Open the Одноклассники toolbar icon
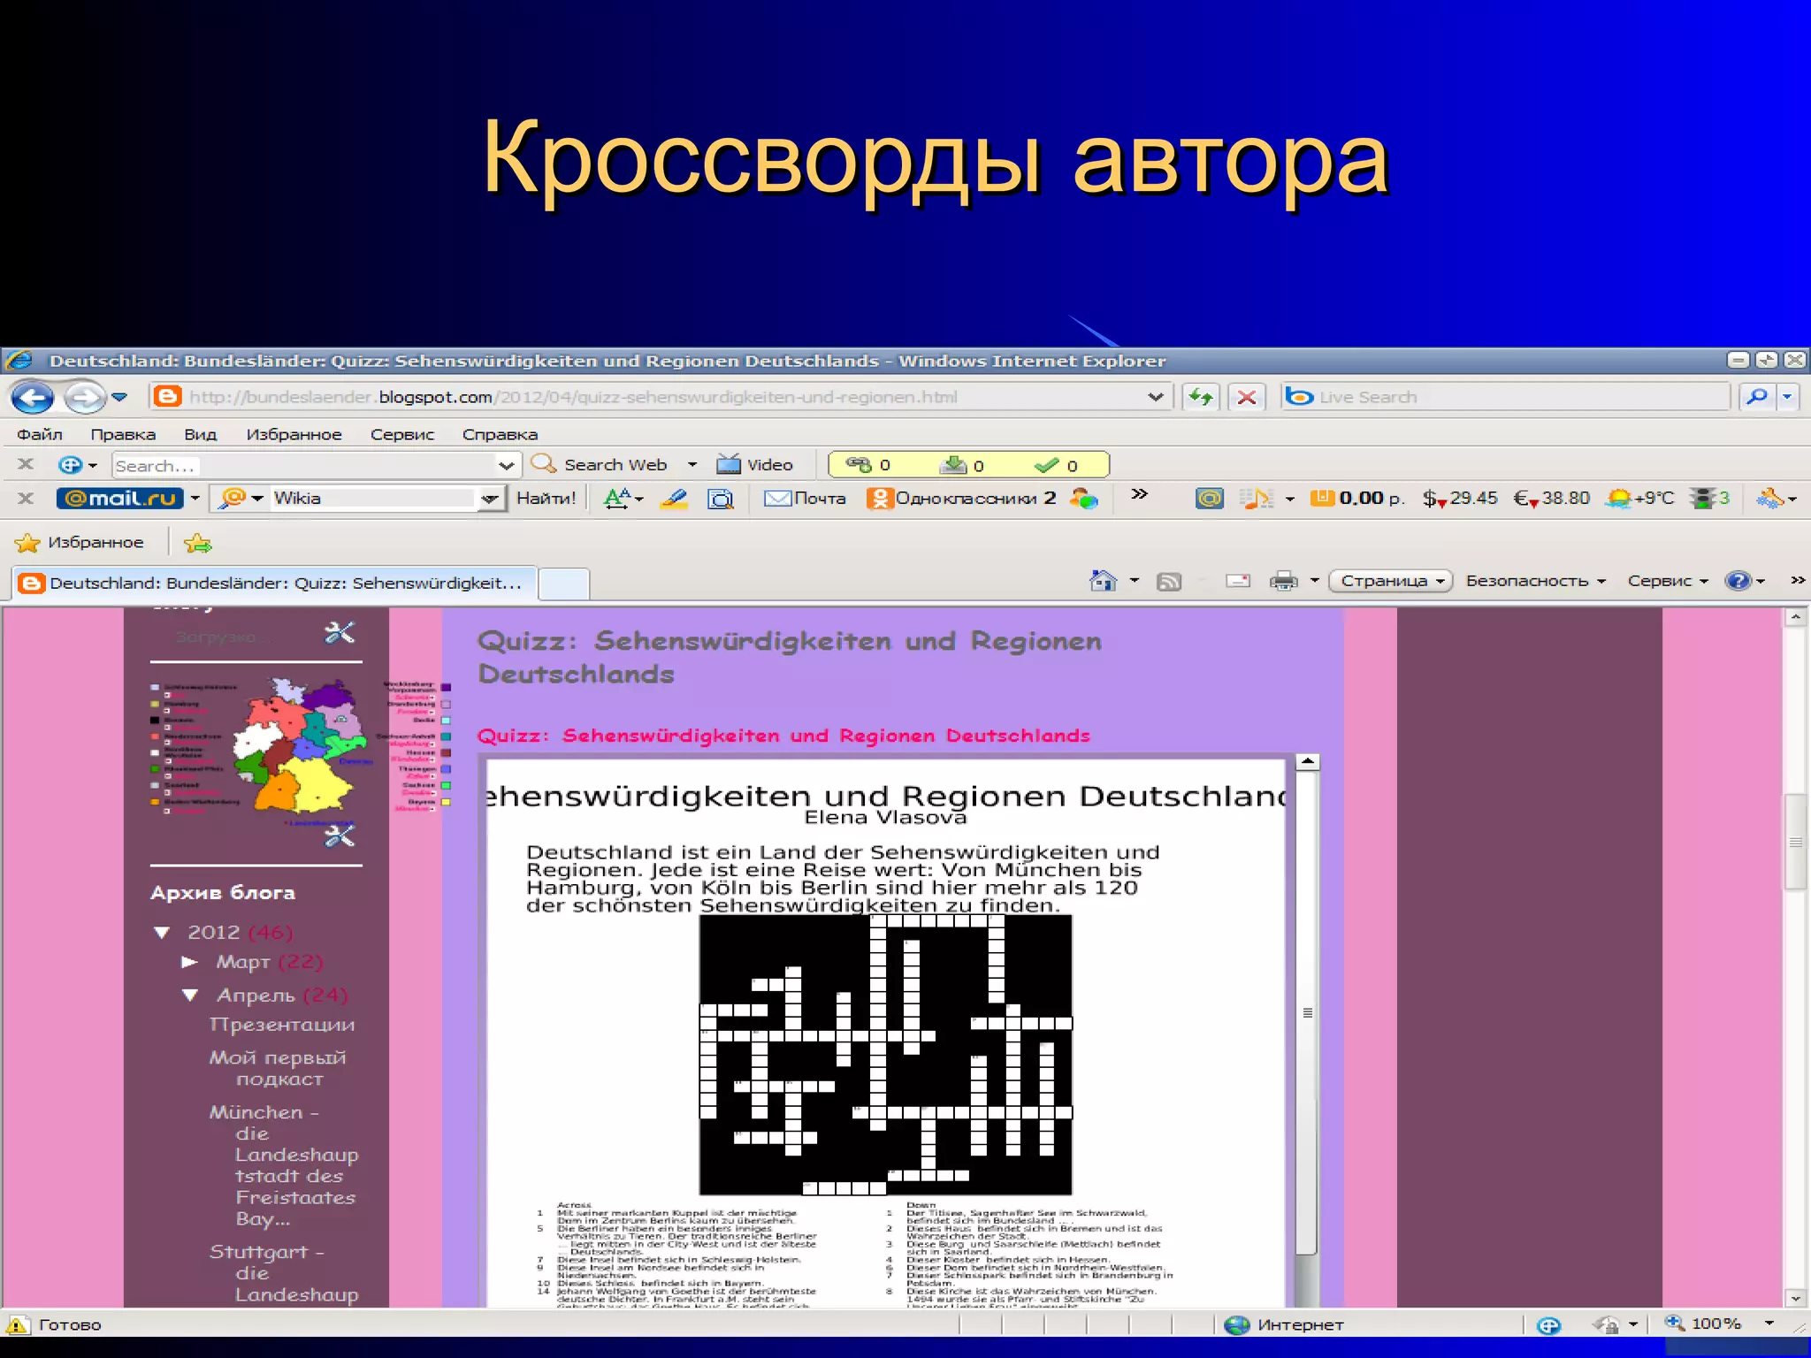Viewport: 1811px width, 1358px height. click(880, 499)
